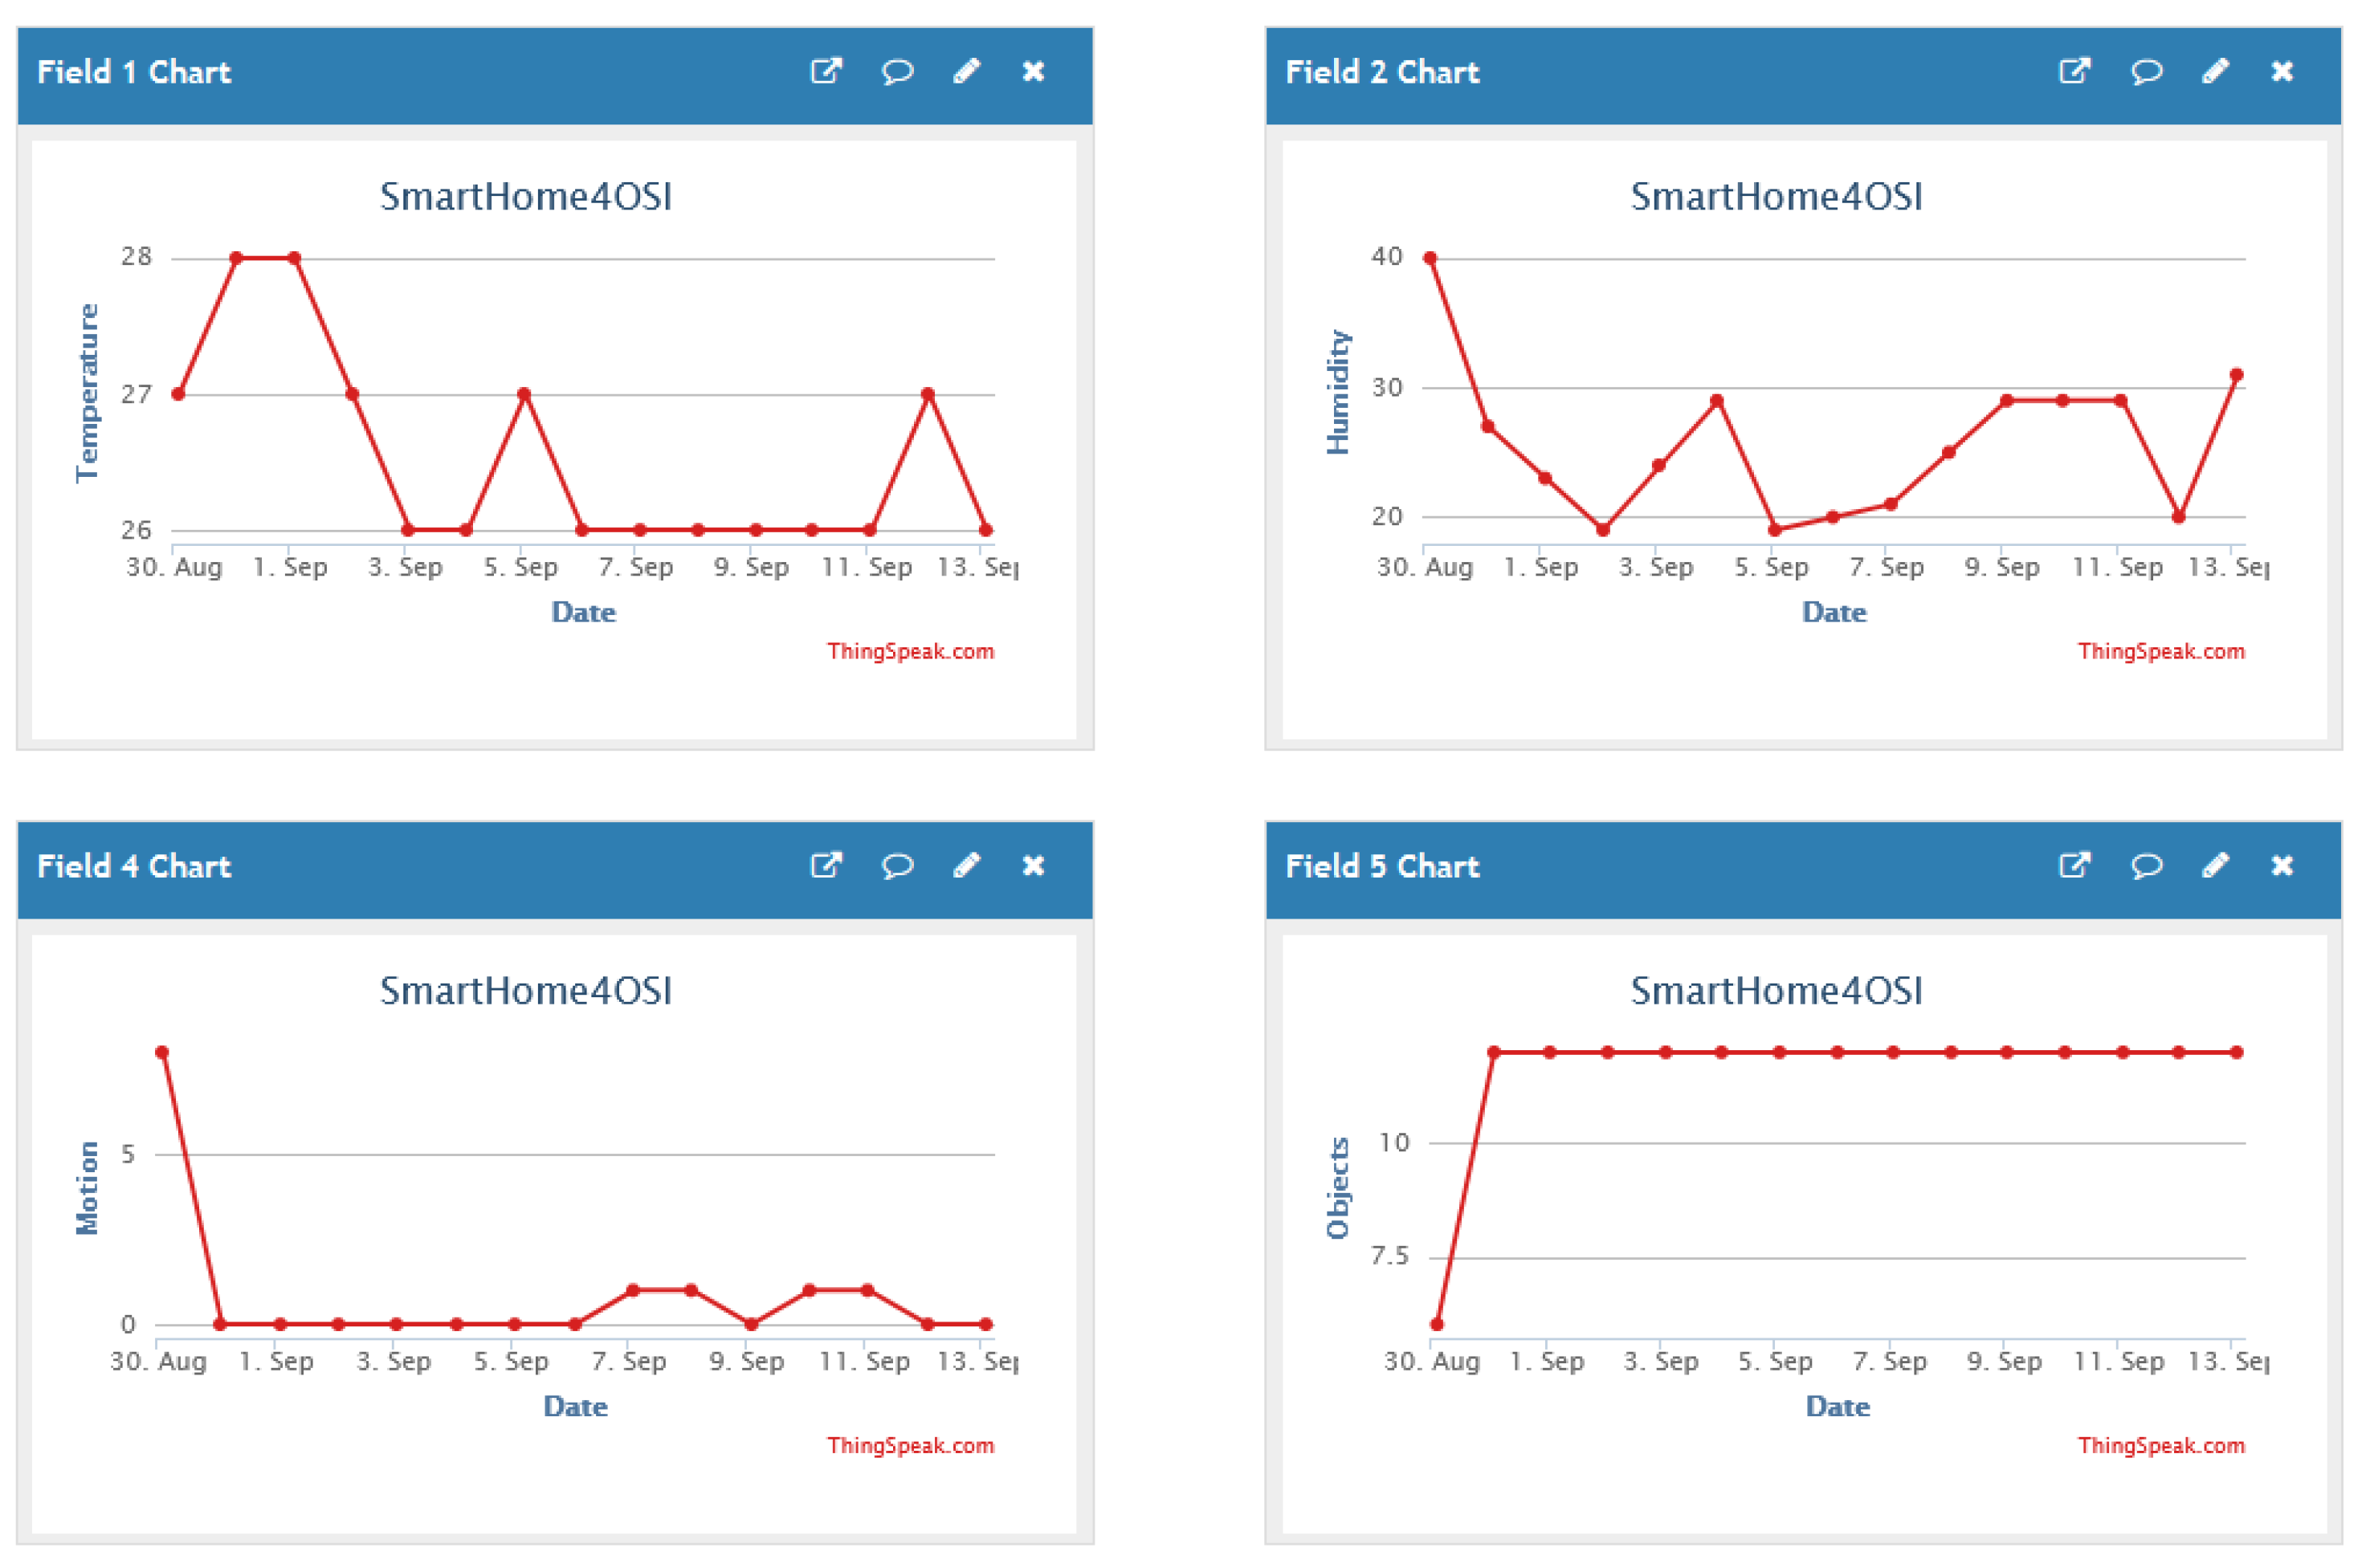Click ThingSpeak.com link under Objects chart
The width and height of the screenshot is (2370, 1568).
click(2161, 1445)
